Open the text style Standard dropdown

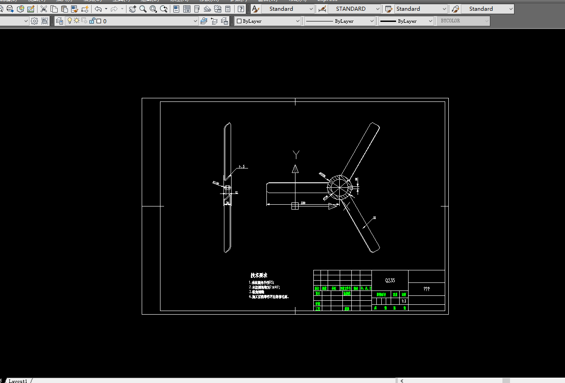click(288, 9)
